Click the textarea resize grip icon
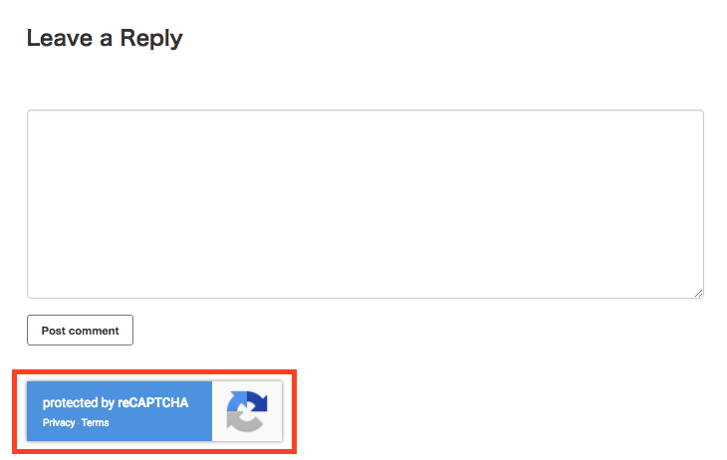Viewport: 727px width, 460px height. coord(699,293)
